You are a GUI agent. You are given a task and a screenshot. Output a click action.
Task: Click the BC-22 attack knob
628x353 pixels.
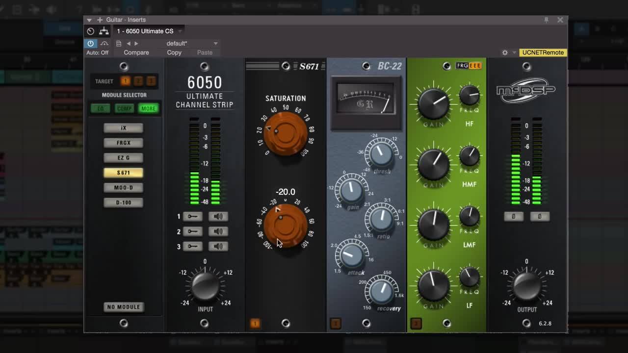tap(351, 255)
